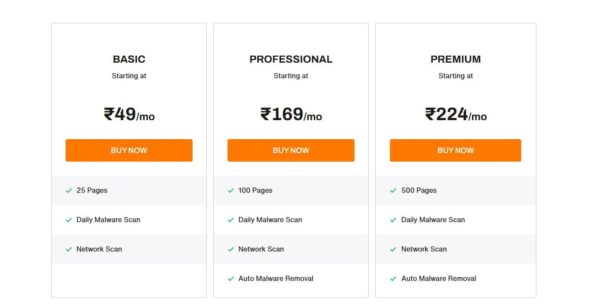Click checkmark next to Basic Daily Malware Scan

click(x=69, y=220)
